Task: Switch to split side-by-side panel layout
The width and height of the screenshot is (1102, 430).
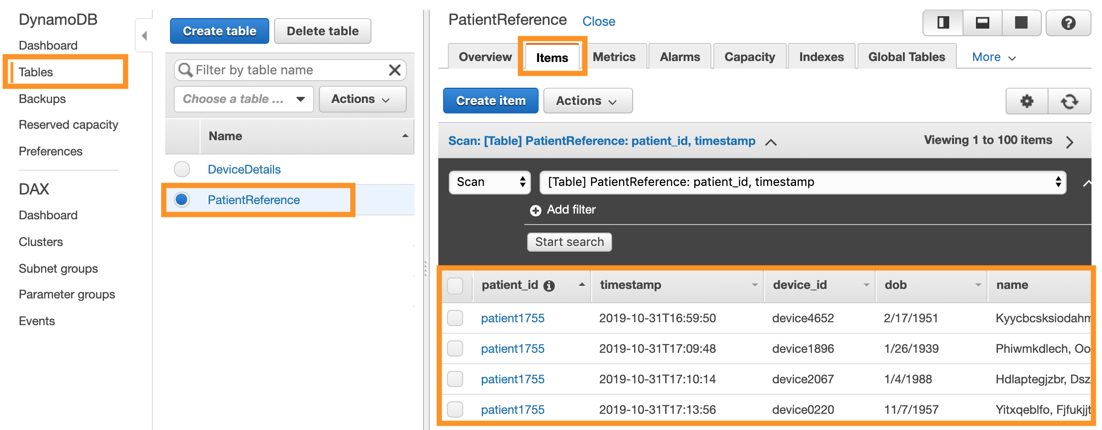Action: click(943, 23)
